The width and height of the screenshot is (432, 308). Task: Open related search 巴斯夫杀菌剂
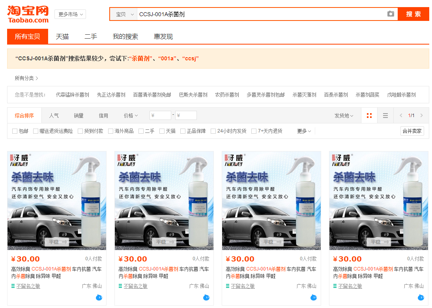point(193,95)
